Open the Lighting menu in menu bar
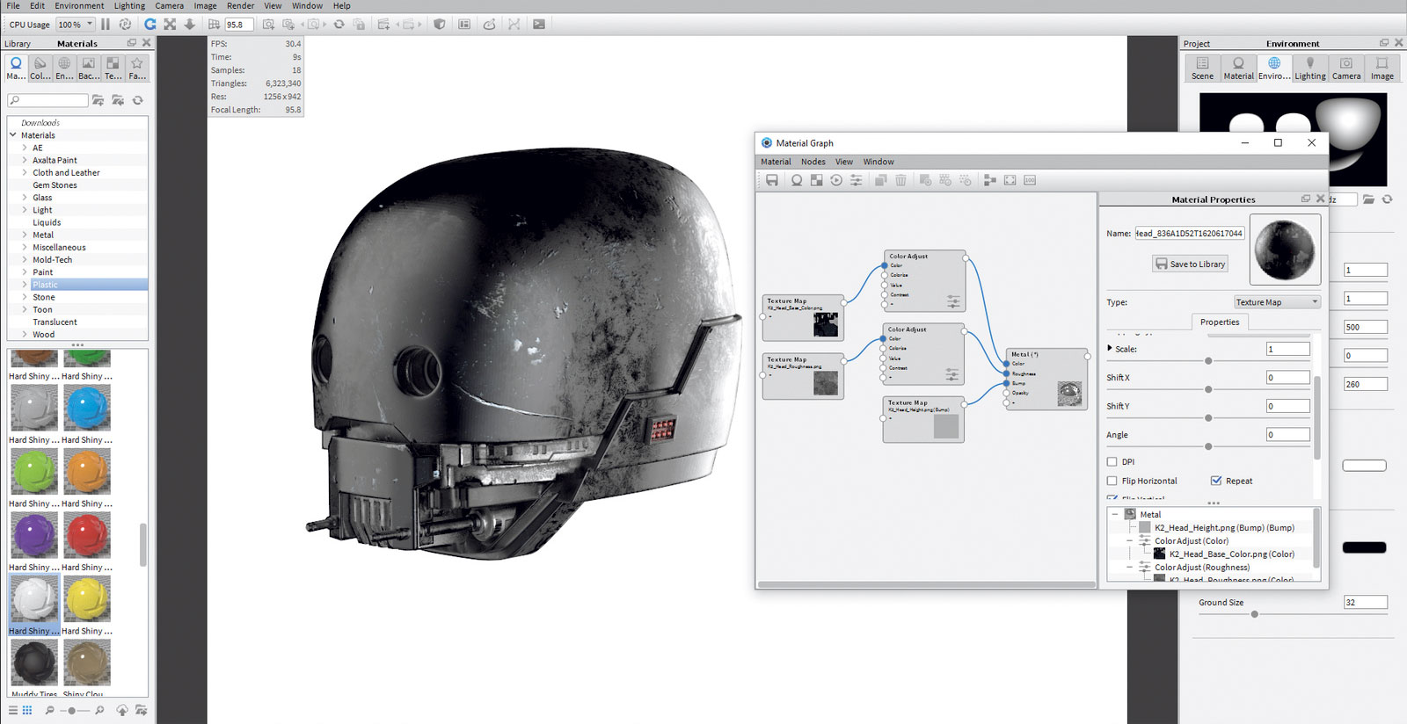 pyautogui.click(x=129, y=5)
